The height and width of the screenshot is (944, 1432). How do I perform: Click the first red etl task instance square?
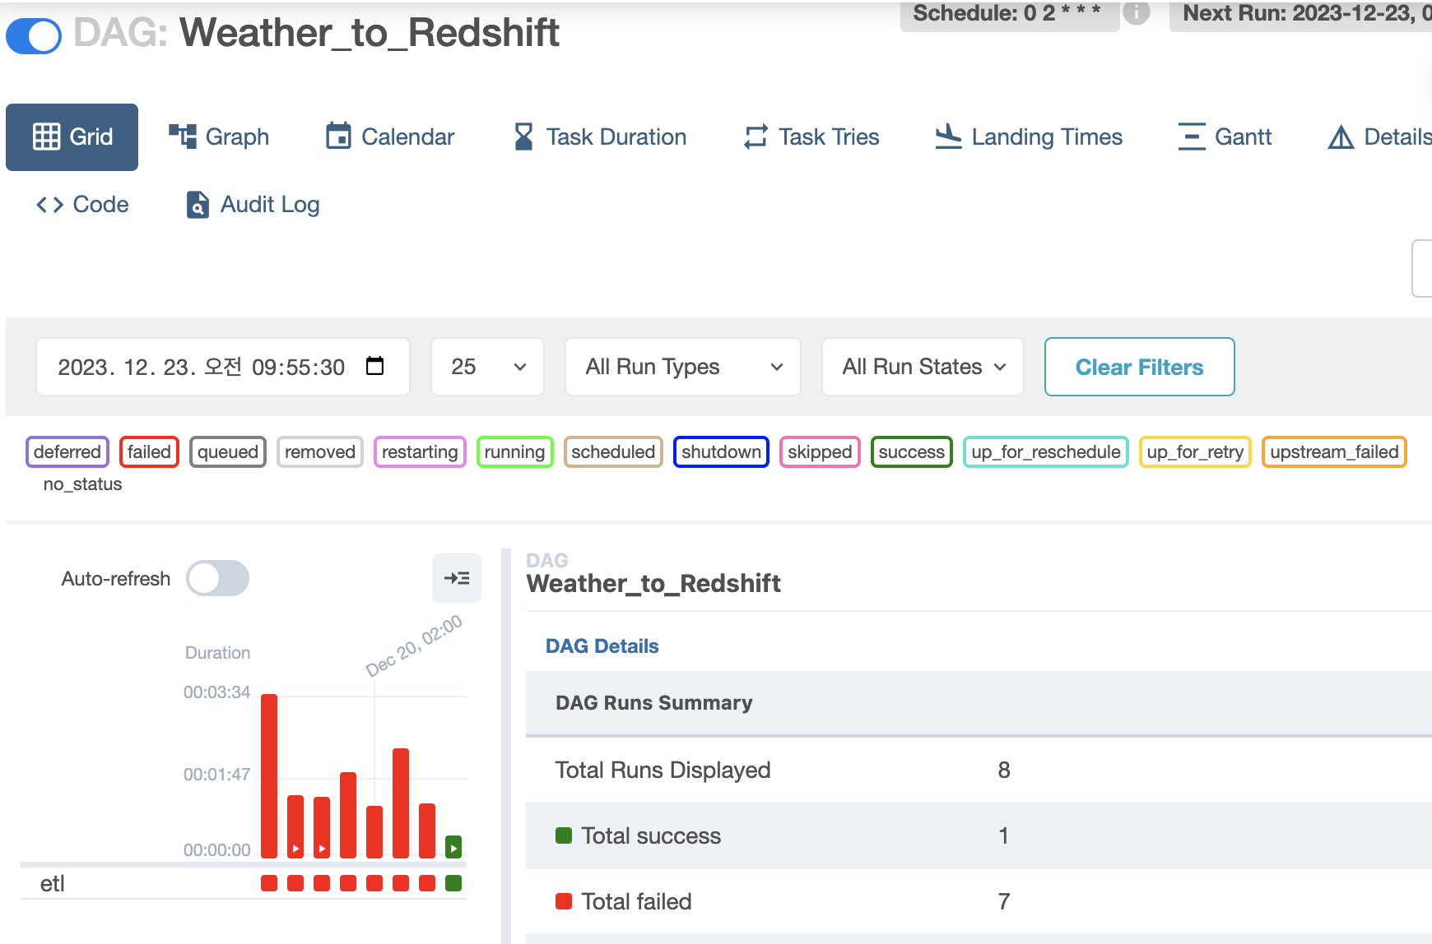[269, 883]
